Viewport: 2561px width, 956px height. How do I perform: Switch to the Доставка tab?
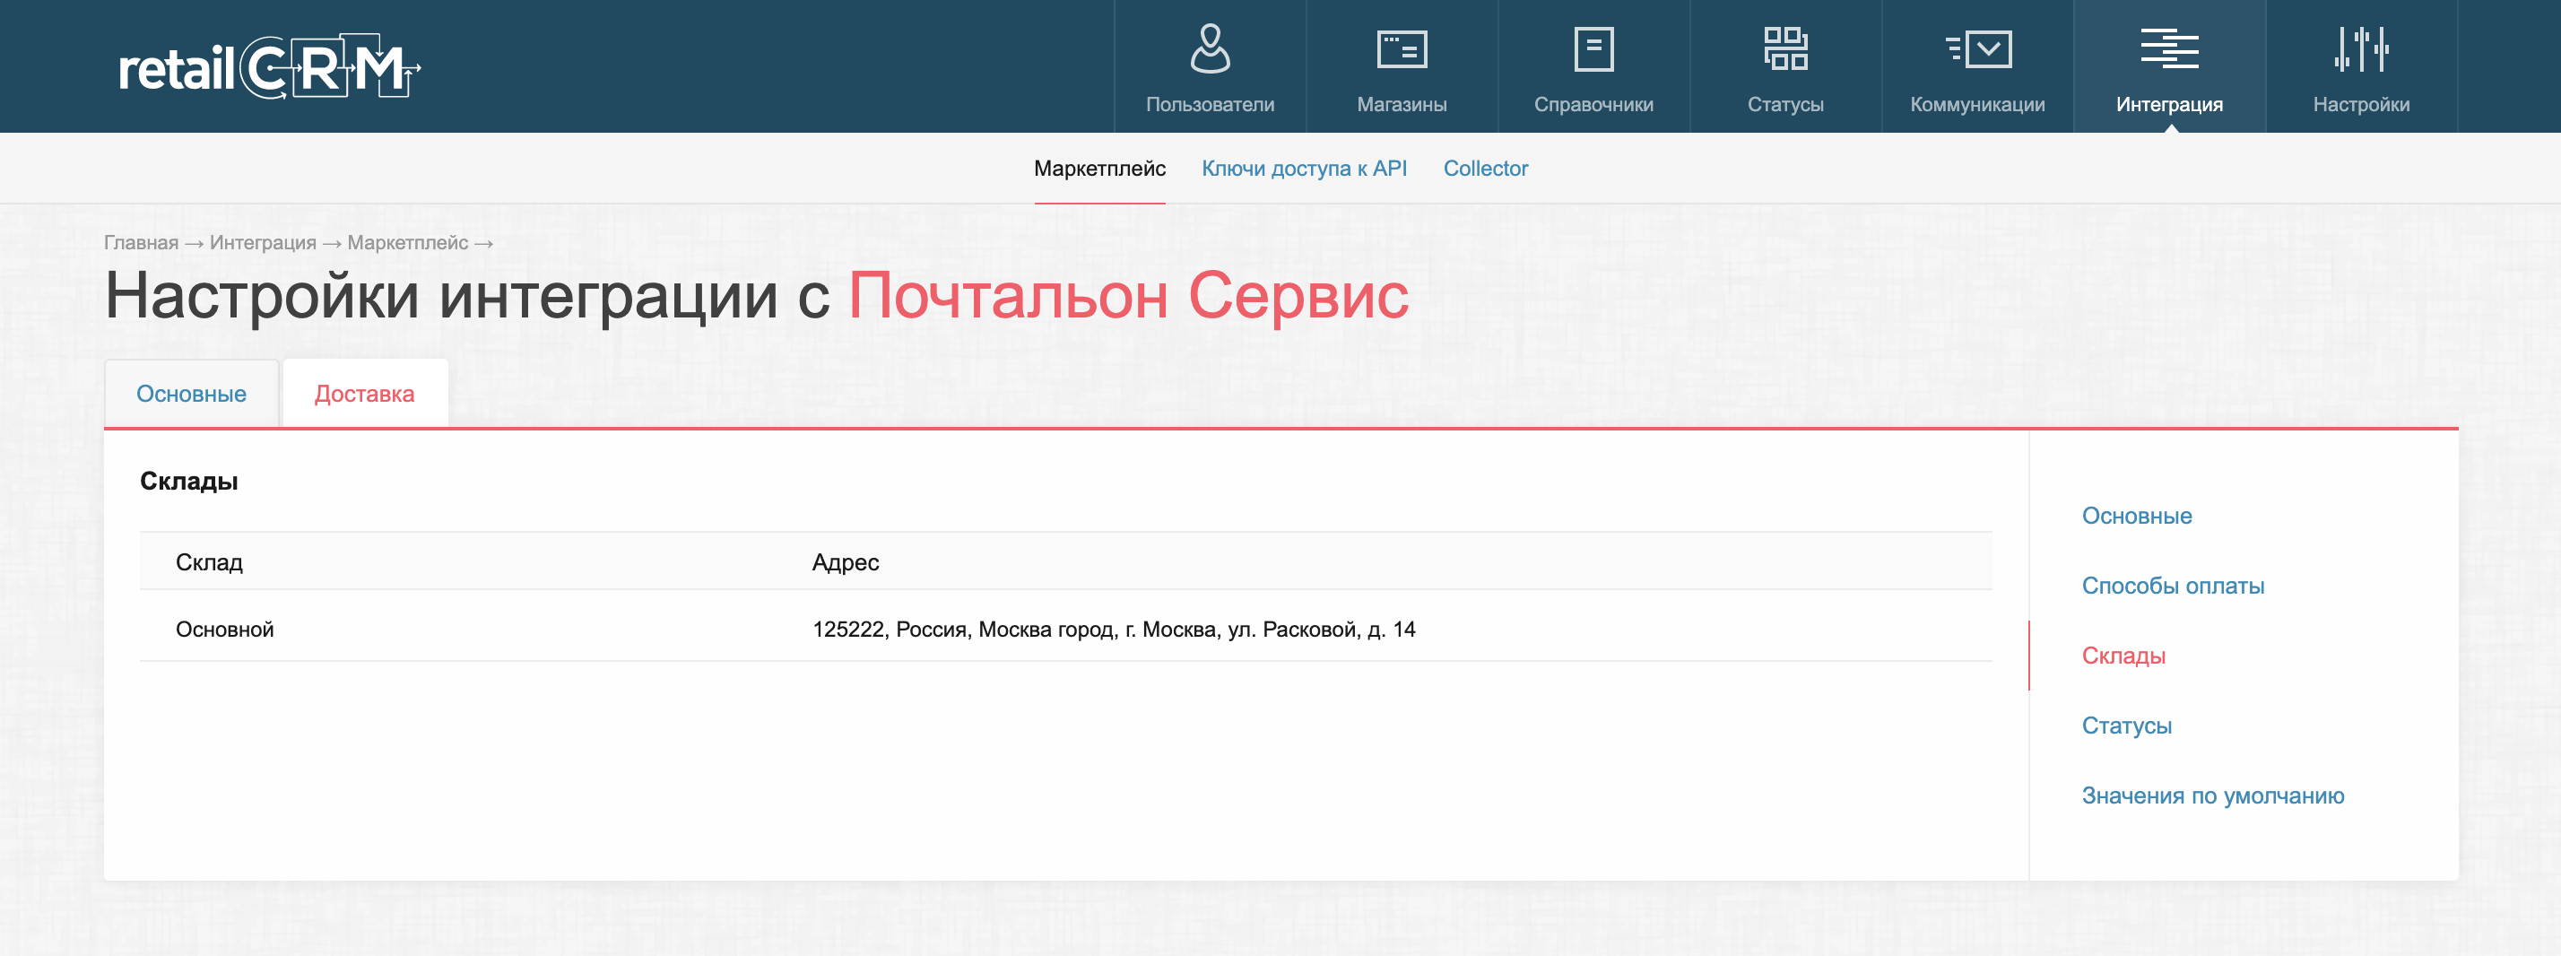coord(365,394)
